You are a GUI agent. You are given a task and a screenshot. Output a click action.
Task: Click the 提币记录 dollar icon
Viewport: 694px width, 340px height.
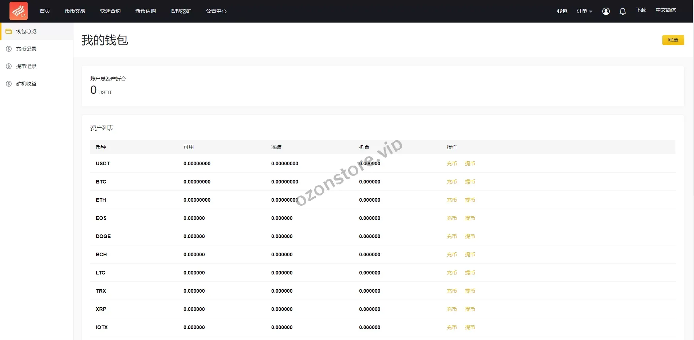pyautogui.click(x=9, y=66)
